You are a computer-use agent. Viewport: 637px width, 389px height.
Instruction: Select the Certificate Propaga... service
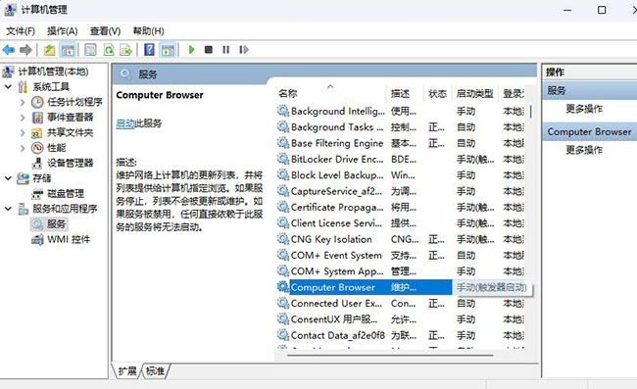[x=400, y=207]
